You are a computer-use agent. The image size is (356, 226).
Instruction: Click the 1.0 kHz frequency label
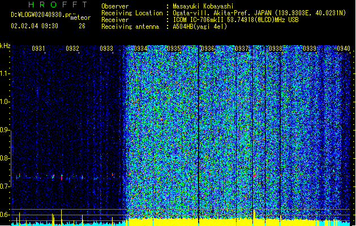pyautogui.click(x=5, y=102)
